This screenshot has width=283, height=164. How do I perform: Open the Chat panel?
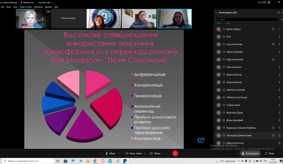(x=269, y=153)
